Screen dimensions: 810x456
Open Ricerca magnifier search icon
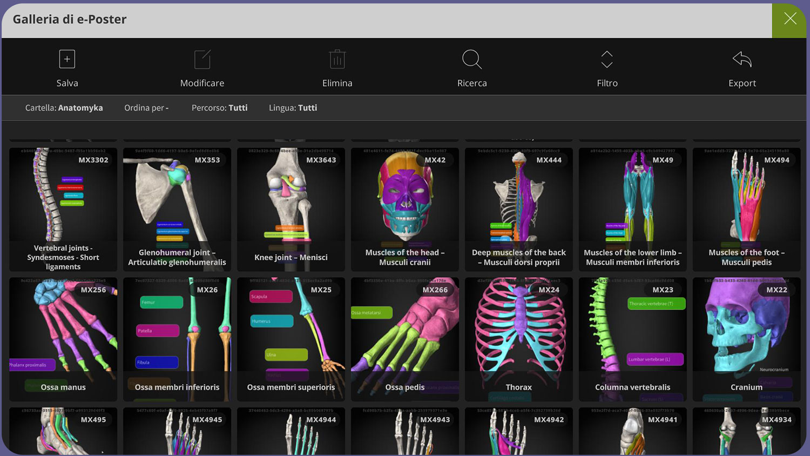click(472, 59)
